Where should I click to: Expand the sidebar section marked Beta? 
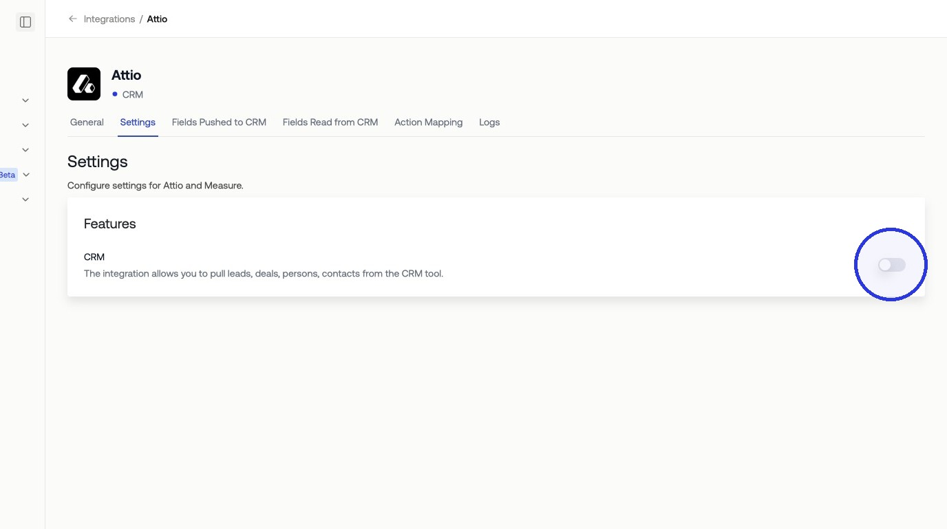click(26, 175)
